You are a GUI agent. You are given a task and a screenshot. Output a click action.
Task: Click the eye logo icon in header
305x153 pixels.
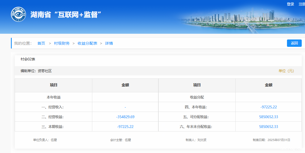18,14
